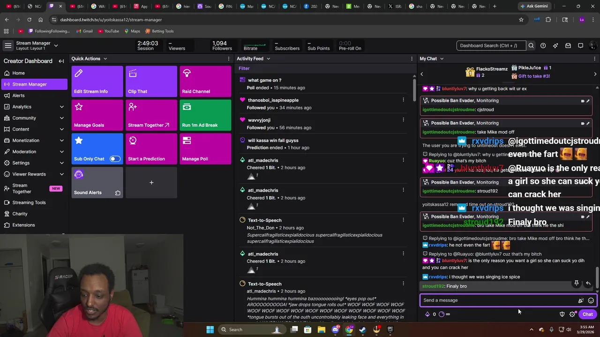Click Edit Stream Info quick action
Image resolution: width=600 pixels, height=337 pixels.
(97, 81)
